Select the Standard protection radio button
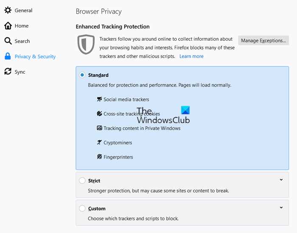 [x=82, y=75]
